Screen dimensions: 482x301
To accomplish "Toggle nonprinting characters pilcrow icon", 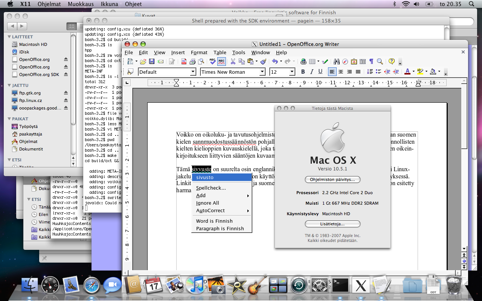I will click(371, 61).
